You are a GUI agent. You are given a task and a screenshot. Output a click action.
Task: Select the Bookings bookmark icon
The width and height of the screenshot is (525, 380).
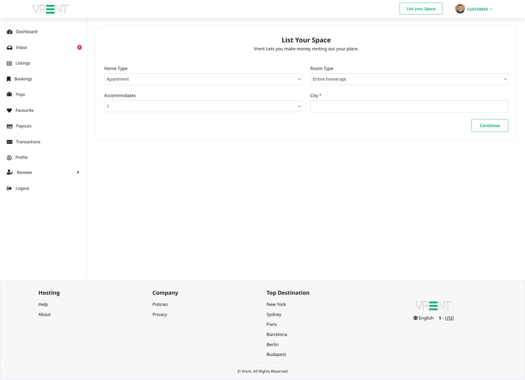point(9,79)
